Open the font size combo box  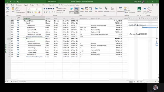tap(39, 9)
